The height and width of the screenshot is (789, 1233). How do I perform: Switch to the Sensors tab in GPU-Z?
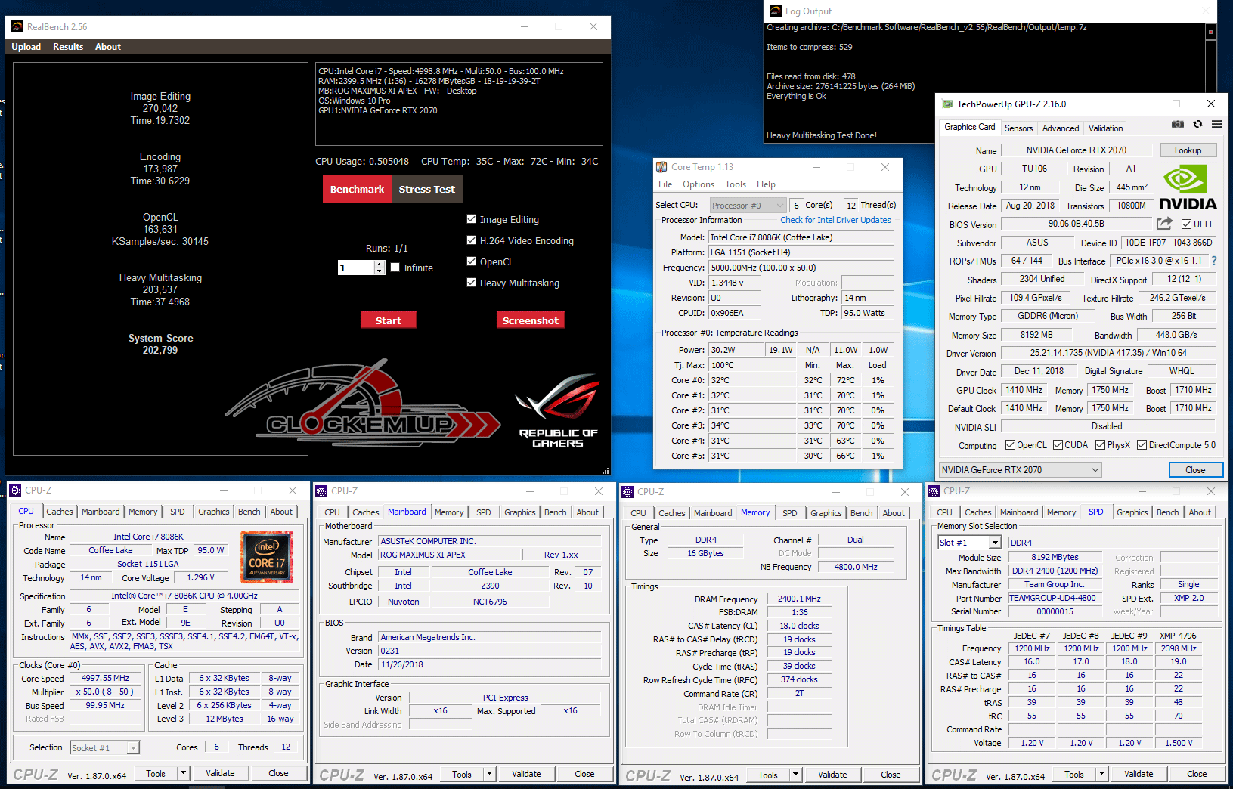1018,128
